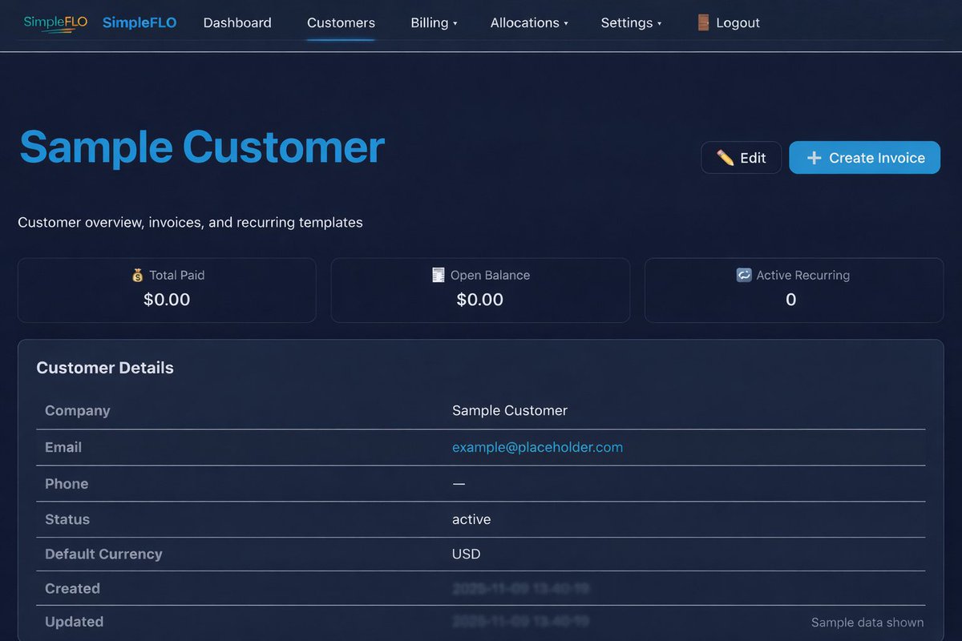Expand the Allocations dropdown menu

click(529, 22)
